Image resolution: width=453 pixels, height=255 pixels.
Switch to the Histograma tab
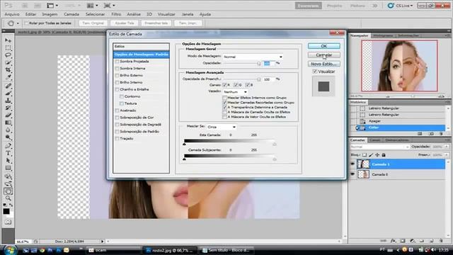click(x=383, y=35)
